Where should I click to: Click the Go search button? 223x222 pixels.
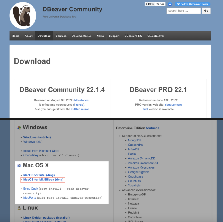206,11
